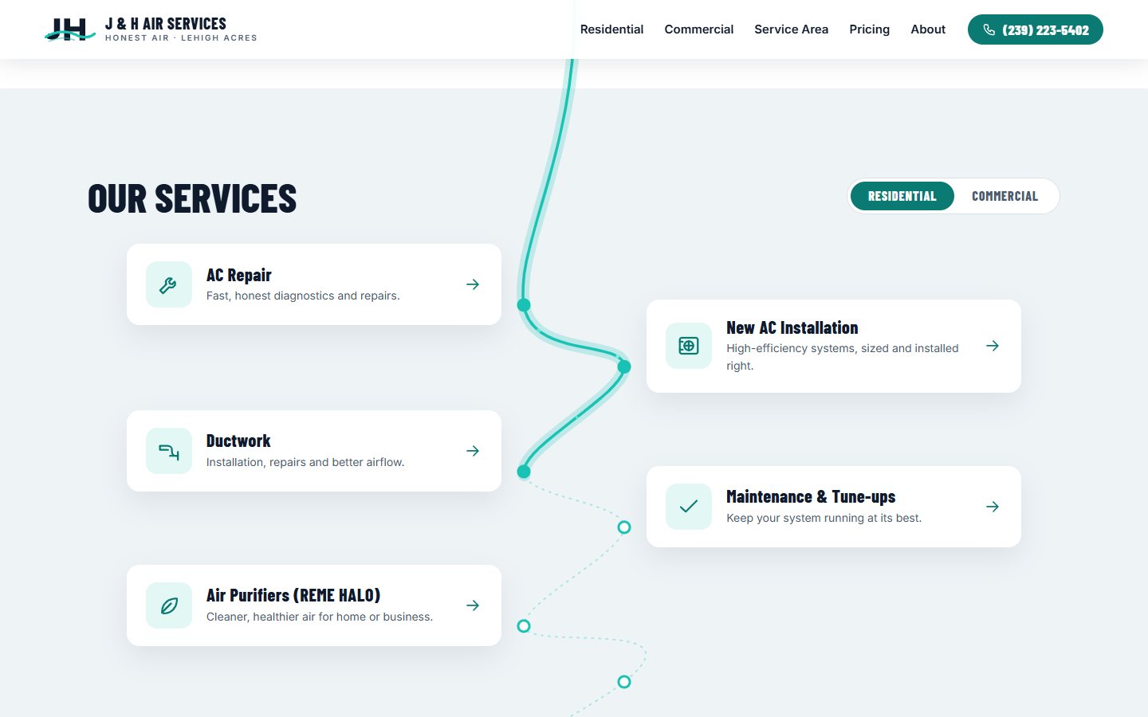This screenshot has width=1148, height=717.
Task: Click the arrow on New AC Installation card
Action: coord(993,346)
